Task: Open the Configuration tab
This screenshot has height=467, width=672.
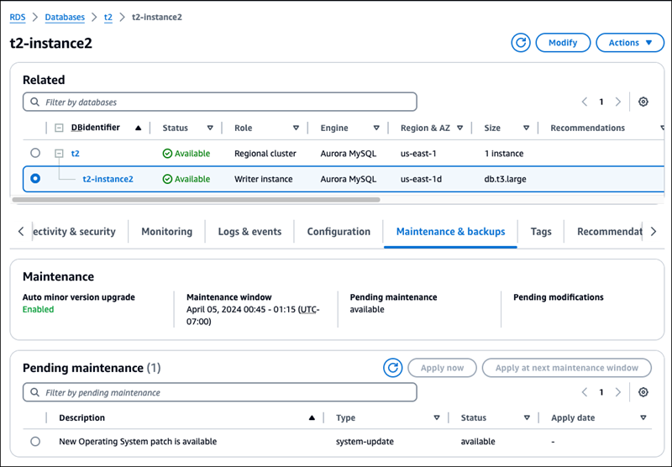Action: tap(339, 232)
